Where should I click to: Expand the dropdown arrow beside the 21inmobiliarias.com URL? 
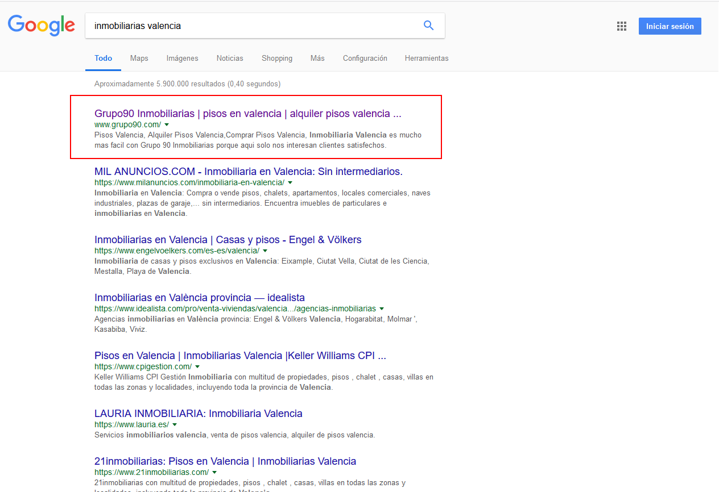214,472
